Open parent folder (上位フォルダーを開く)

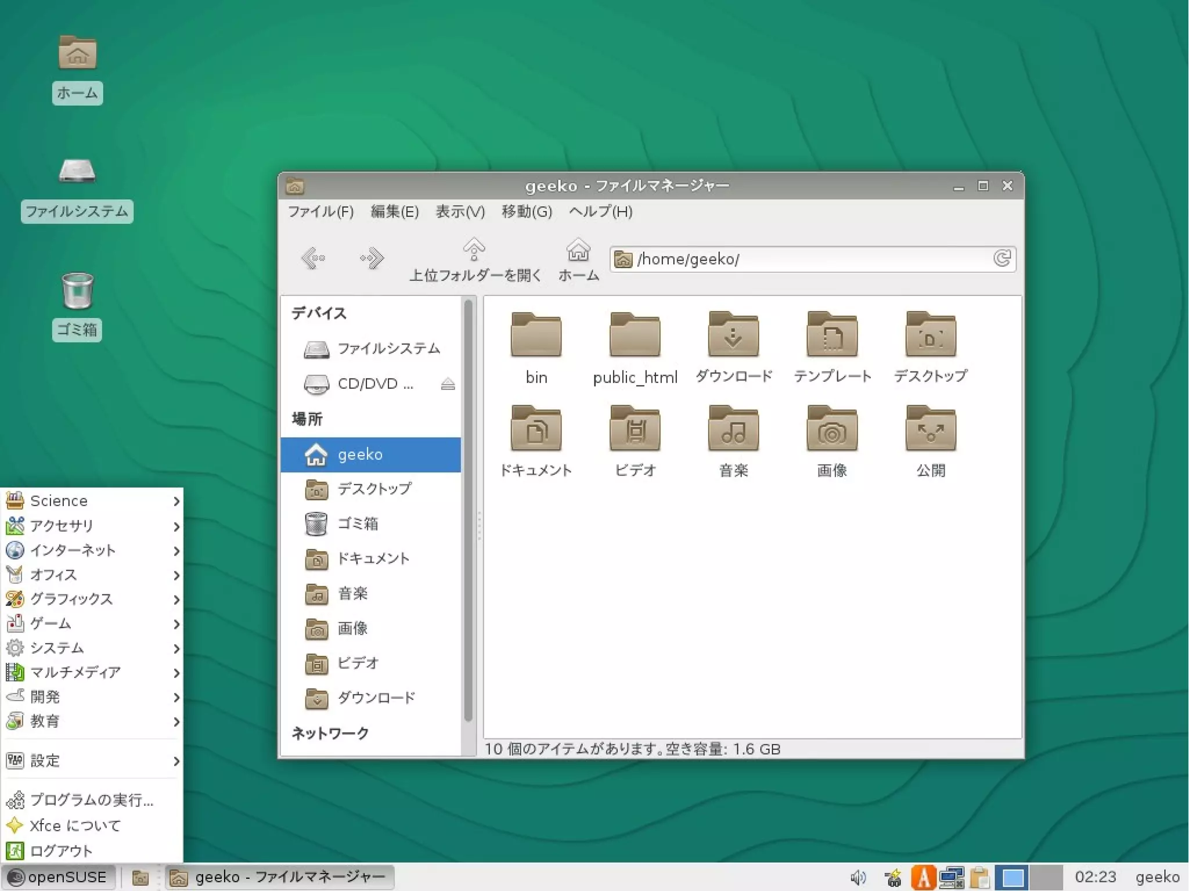(475, 259)
